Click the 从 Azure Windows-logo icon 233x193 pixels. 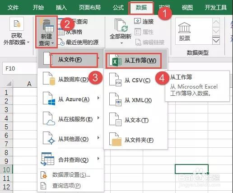click(49, 99)
